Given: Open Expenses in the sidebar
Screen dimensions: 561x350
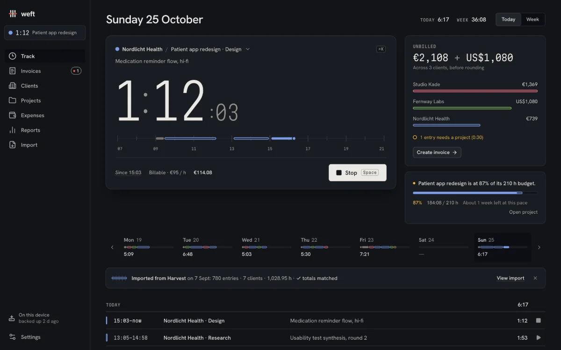Looking at the screenshot, I should (x=45, y=115).
